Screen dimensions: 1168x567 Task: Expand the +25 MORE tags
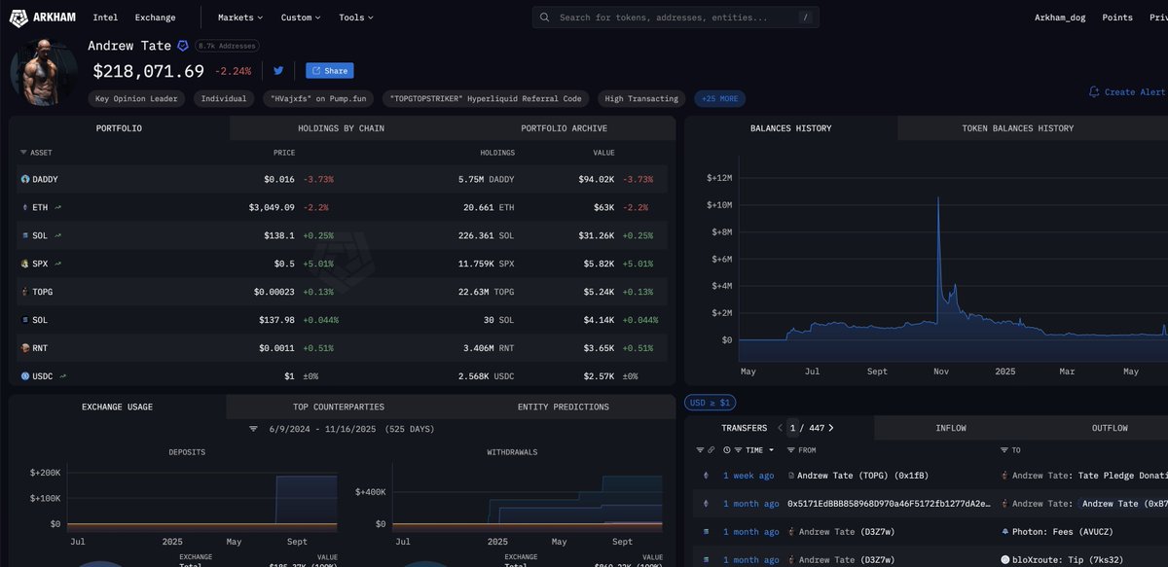(720, 98)
